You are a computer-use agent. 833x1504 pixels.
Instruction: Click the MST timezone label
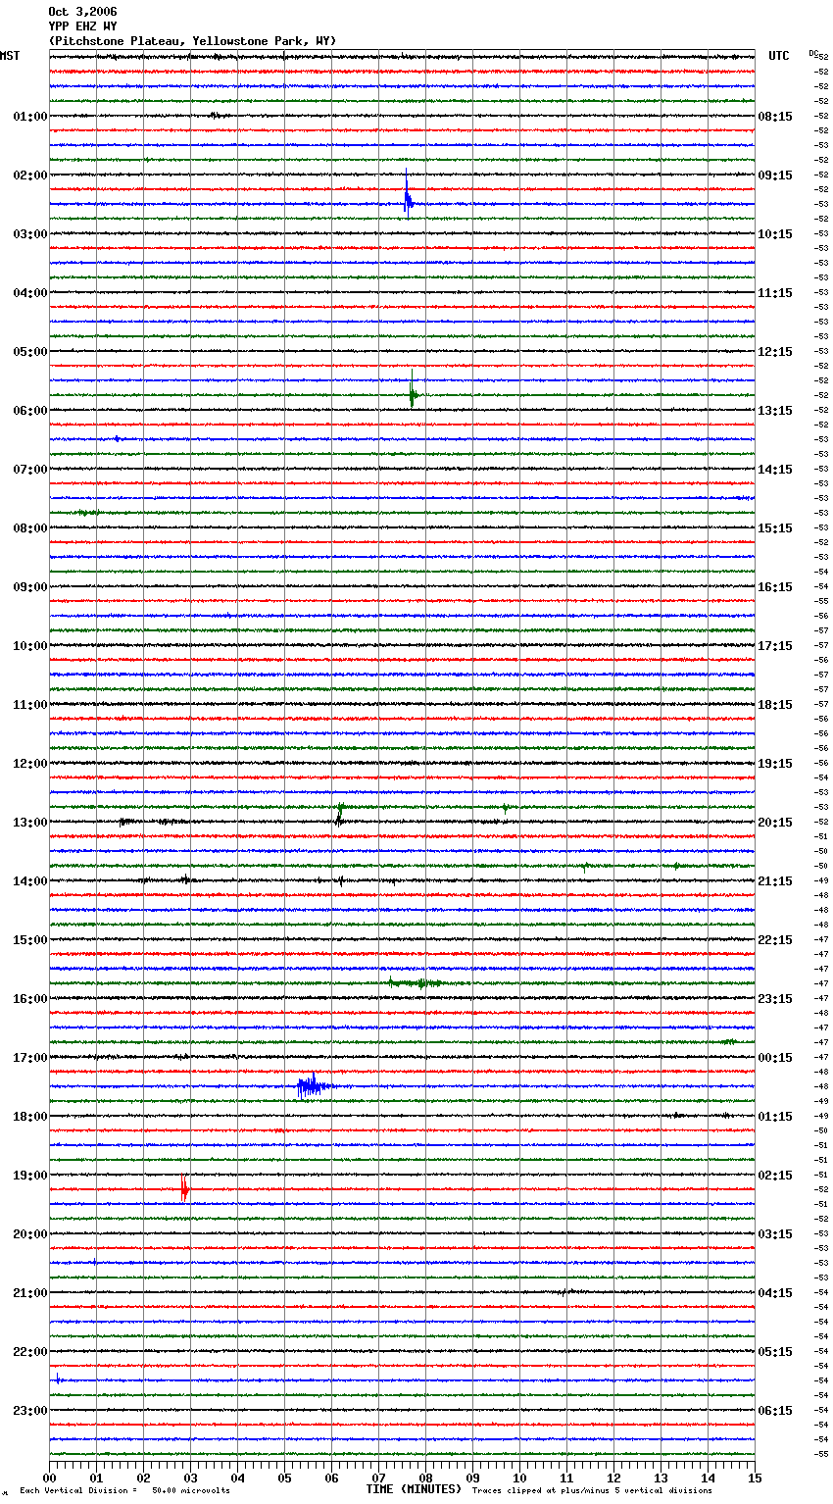[x=10, y=56]
